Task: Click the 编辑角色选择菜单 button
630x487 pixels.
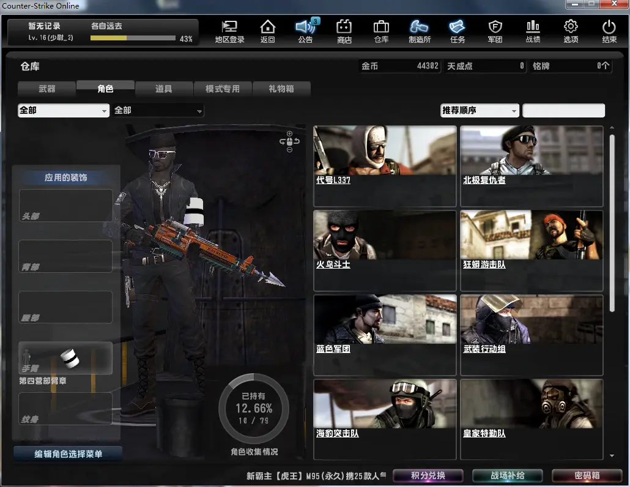Action: pos(68,453)
